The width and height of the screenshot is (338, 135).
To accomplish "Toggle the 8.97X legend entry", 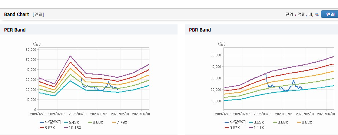I will pos(48,128).
